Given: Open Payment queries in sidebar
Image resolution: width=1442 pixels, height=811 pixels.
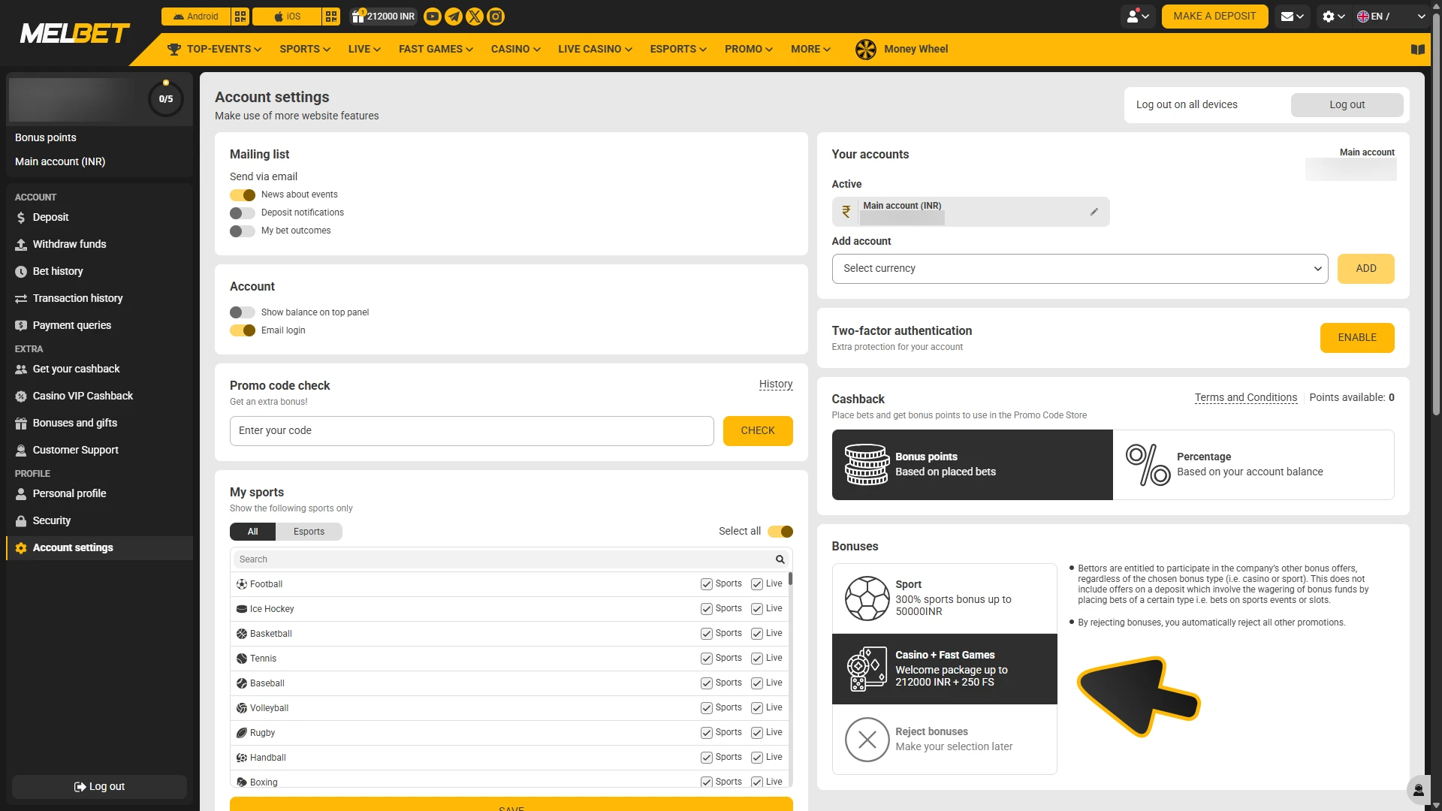Looking at the screenshot, I should [x=72, y=326].
